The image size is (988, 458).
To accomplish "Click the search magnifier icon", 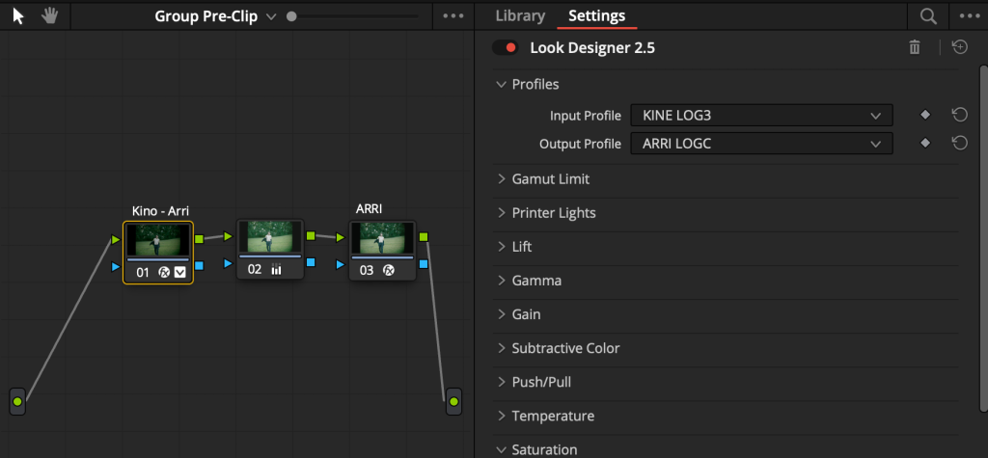I will click(x=928, y=16).
